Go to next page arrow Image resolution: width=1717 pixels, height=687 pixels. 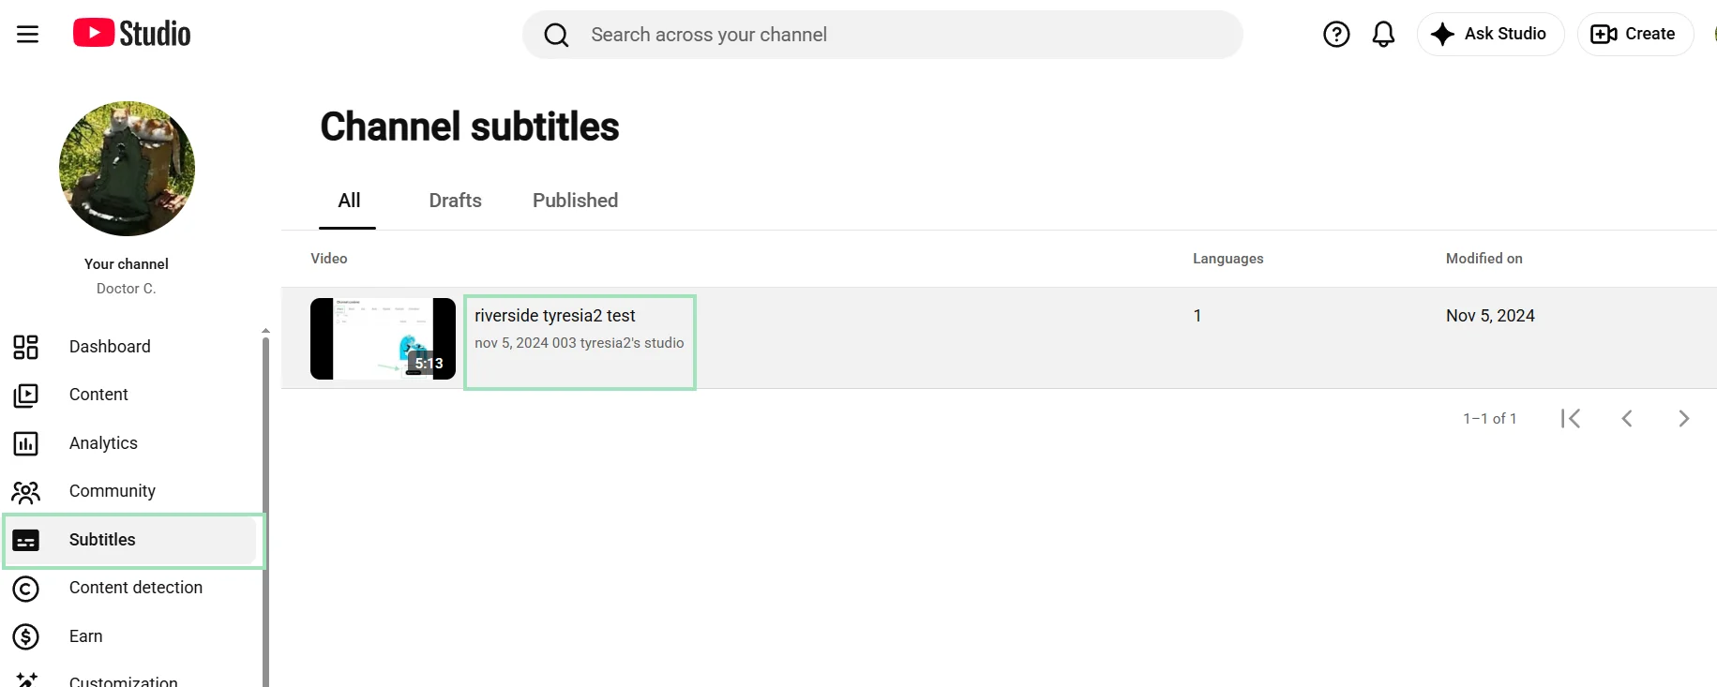(1683, 418)
